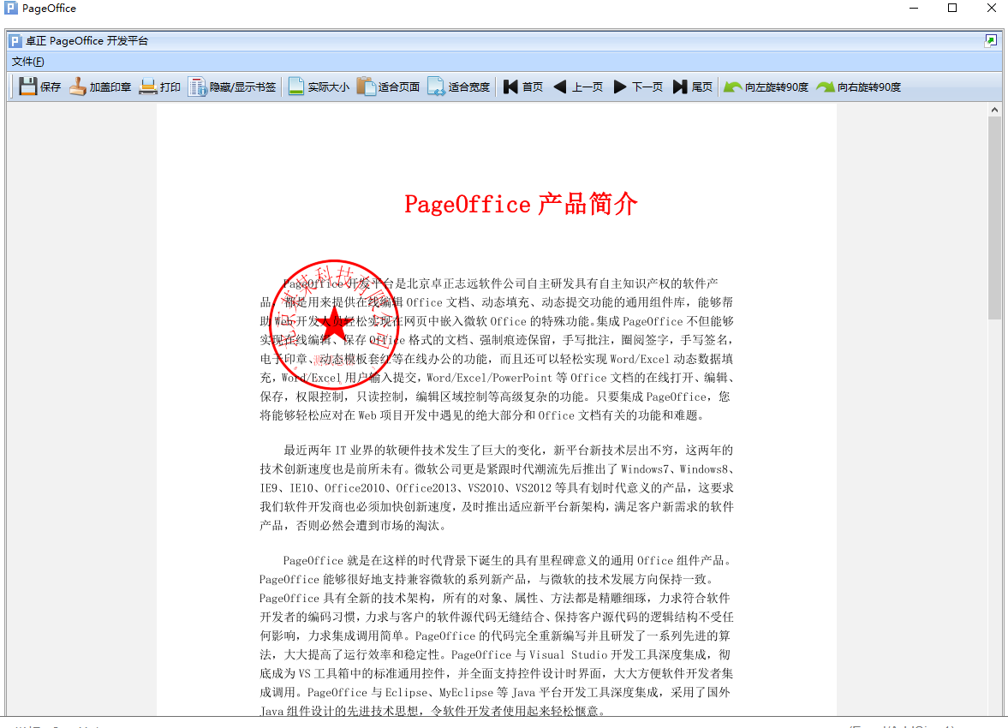Rotate right 90 degrees green arrow icon
The width and height of the screenshot is (1008, 728).
pos(825,87)
